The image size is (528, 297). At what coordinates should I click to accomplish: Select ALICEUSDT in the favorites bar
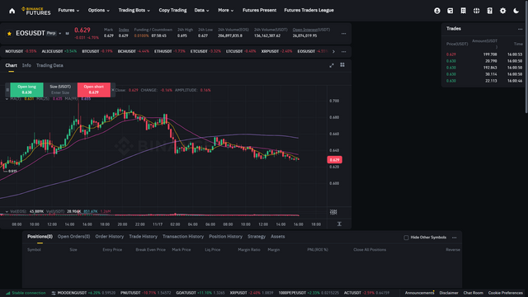click(59, 51)
